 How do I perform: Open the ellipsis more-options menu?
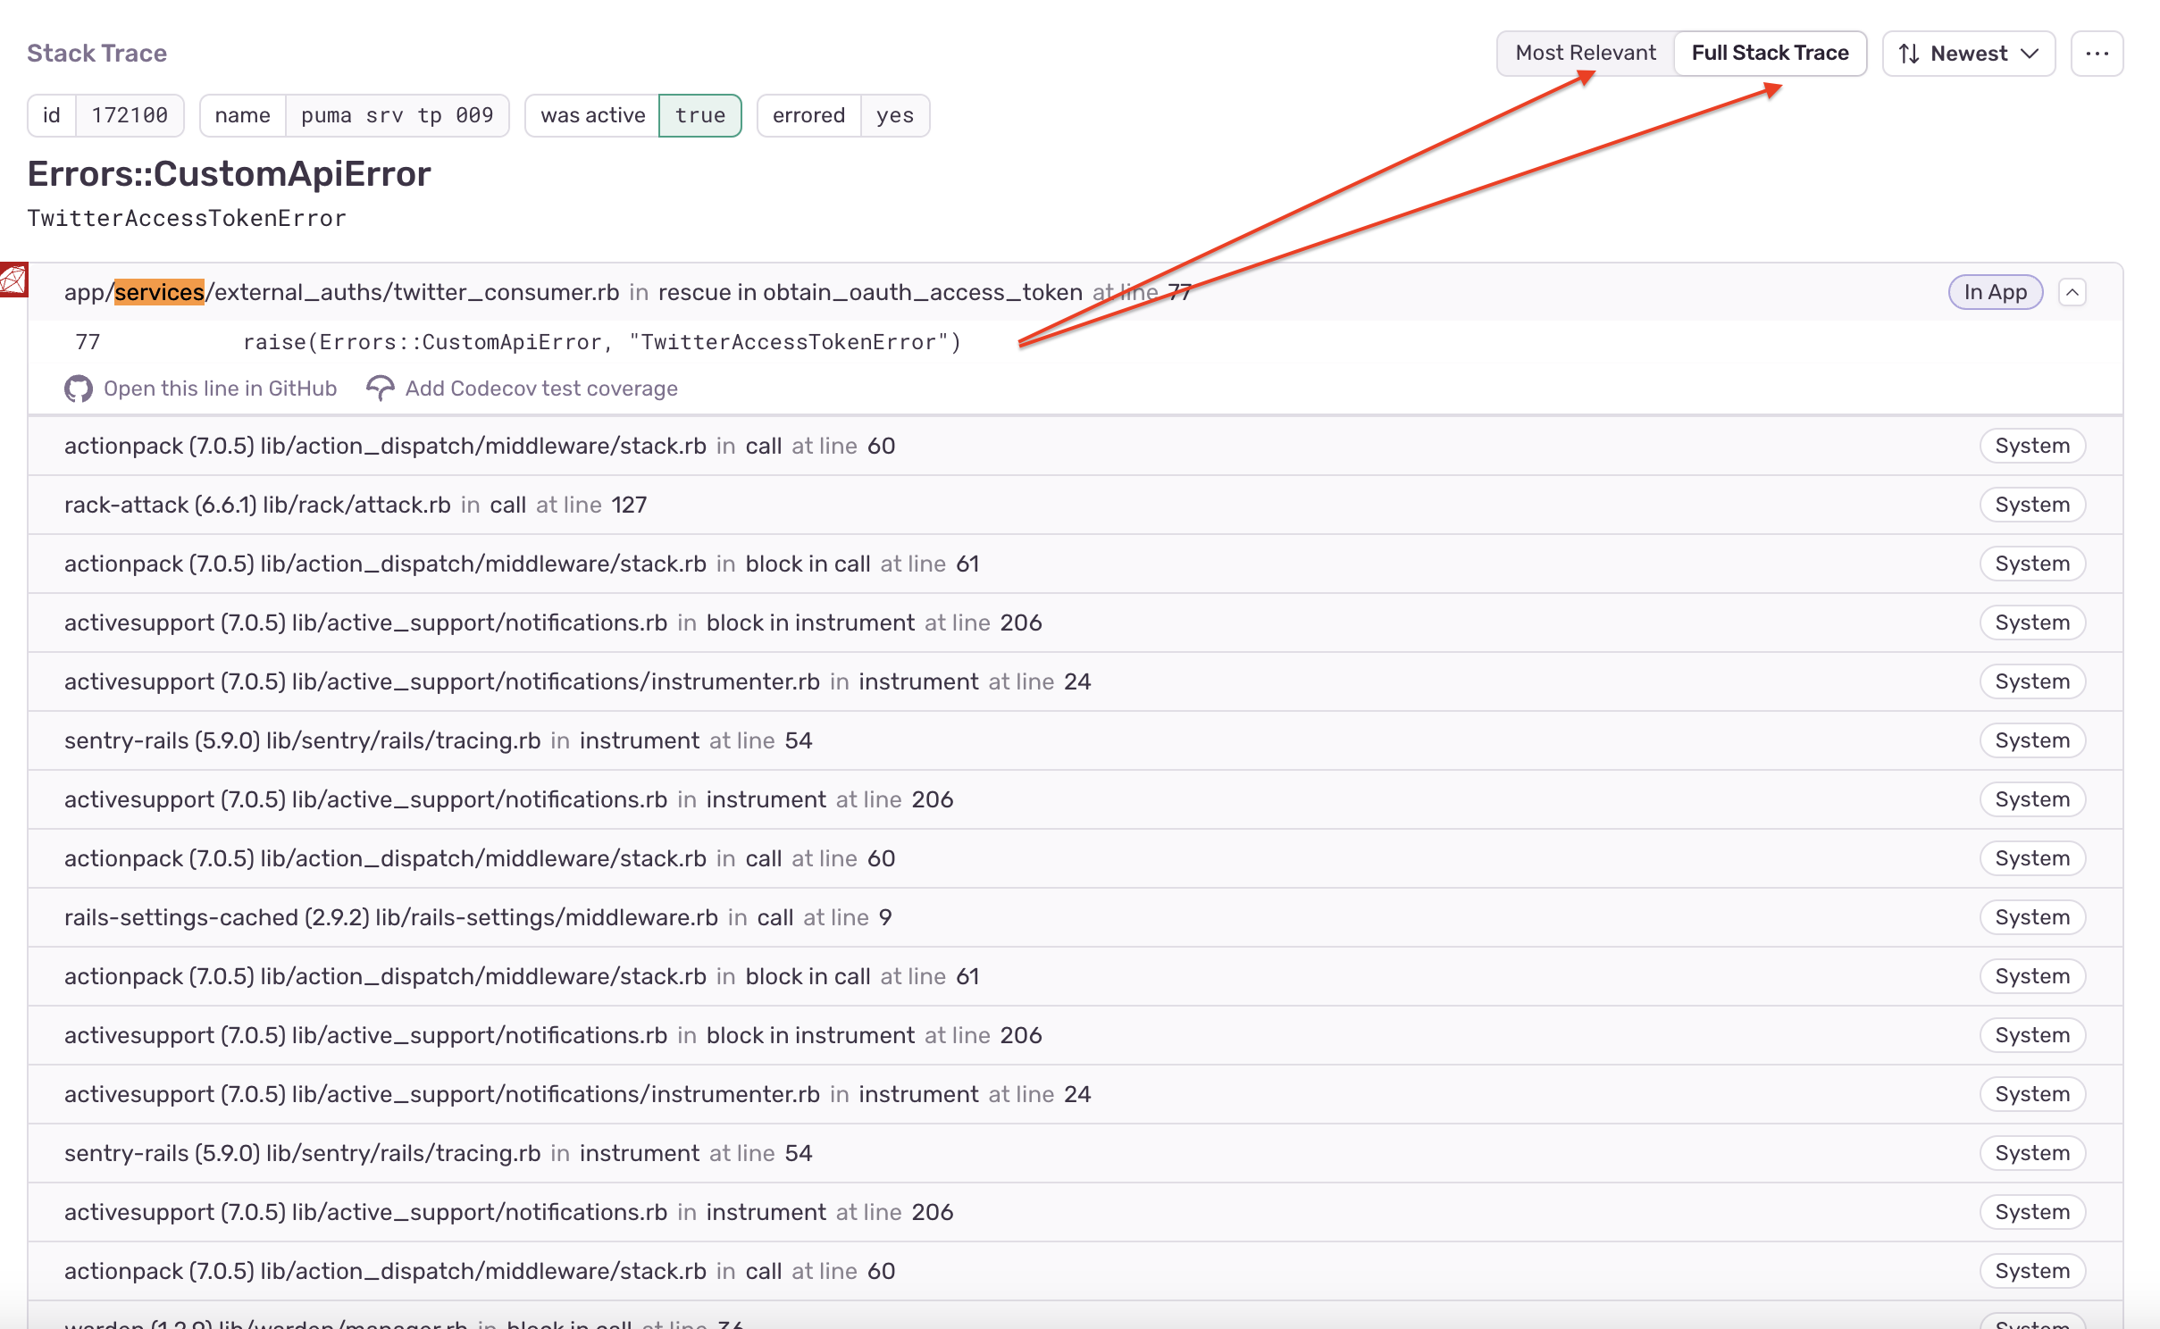(x=2097, y=53)
